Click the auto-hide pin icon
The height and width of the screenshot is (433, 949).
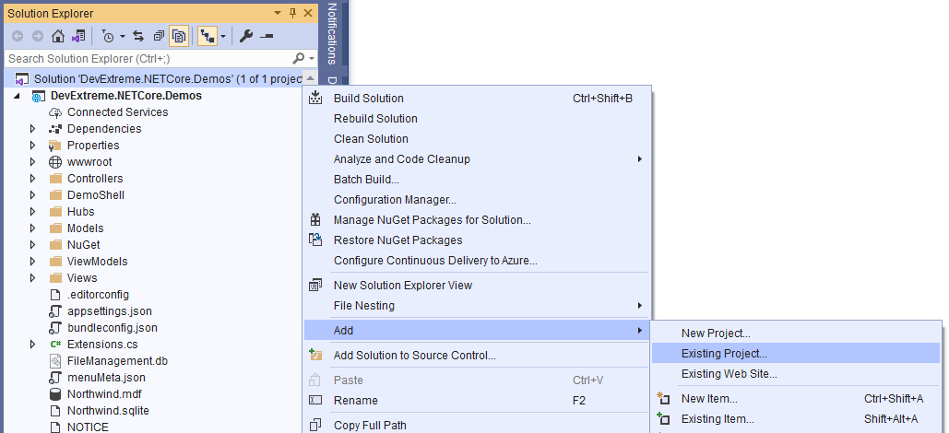point(293,13)
